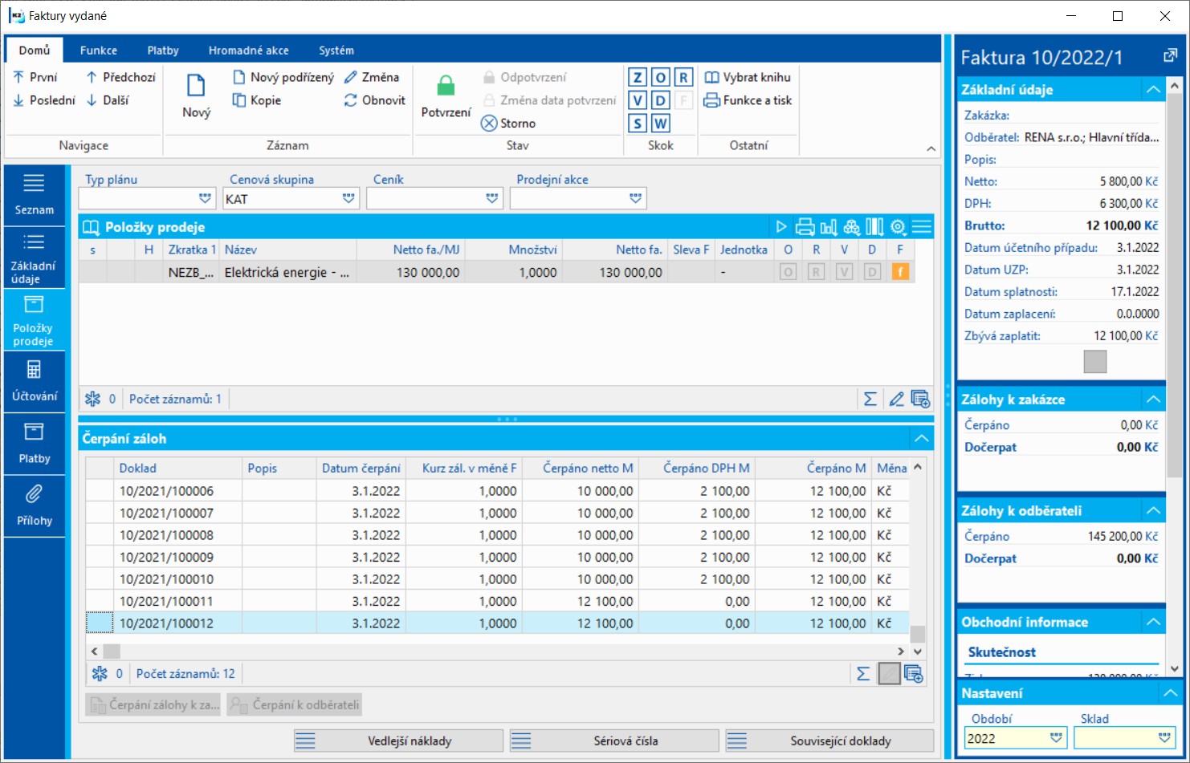Click the Storno circle-x icon

pos(489,123)
